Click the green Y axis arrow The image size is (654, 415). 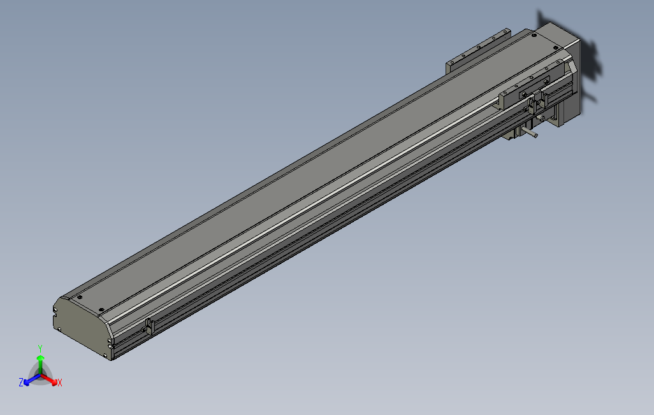coord(40,358)
